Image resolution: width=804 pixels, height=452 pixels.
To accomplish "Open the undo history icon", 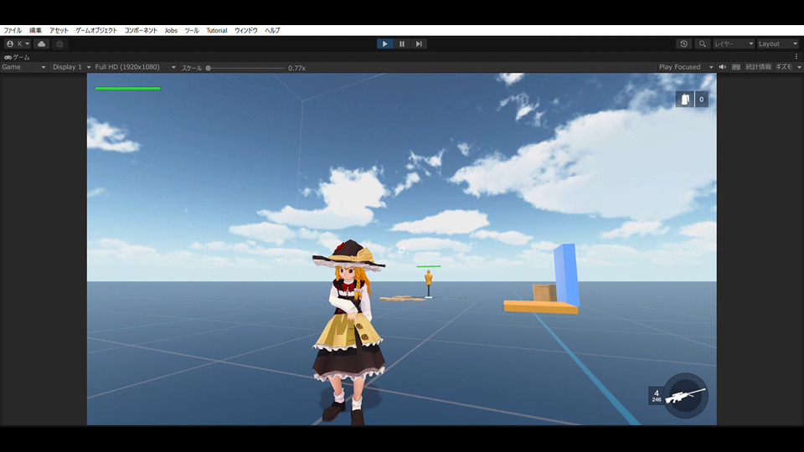I will click(683, 44).
